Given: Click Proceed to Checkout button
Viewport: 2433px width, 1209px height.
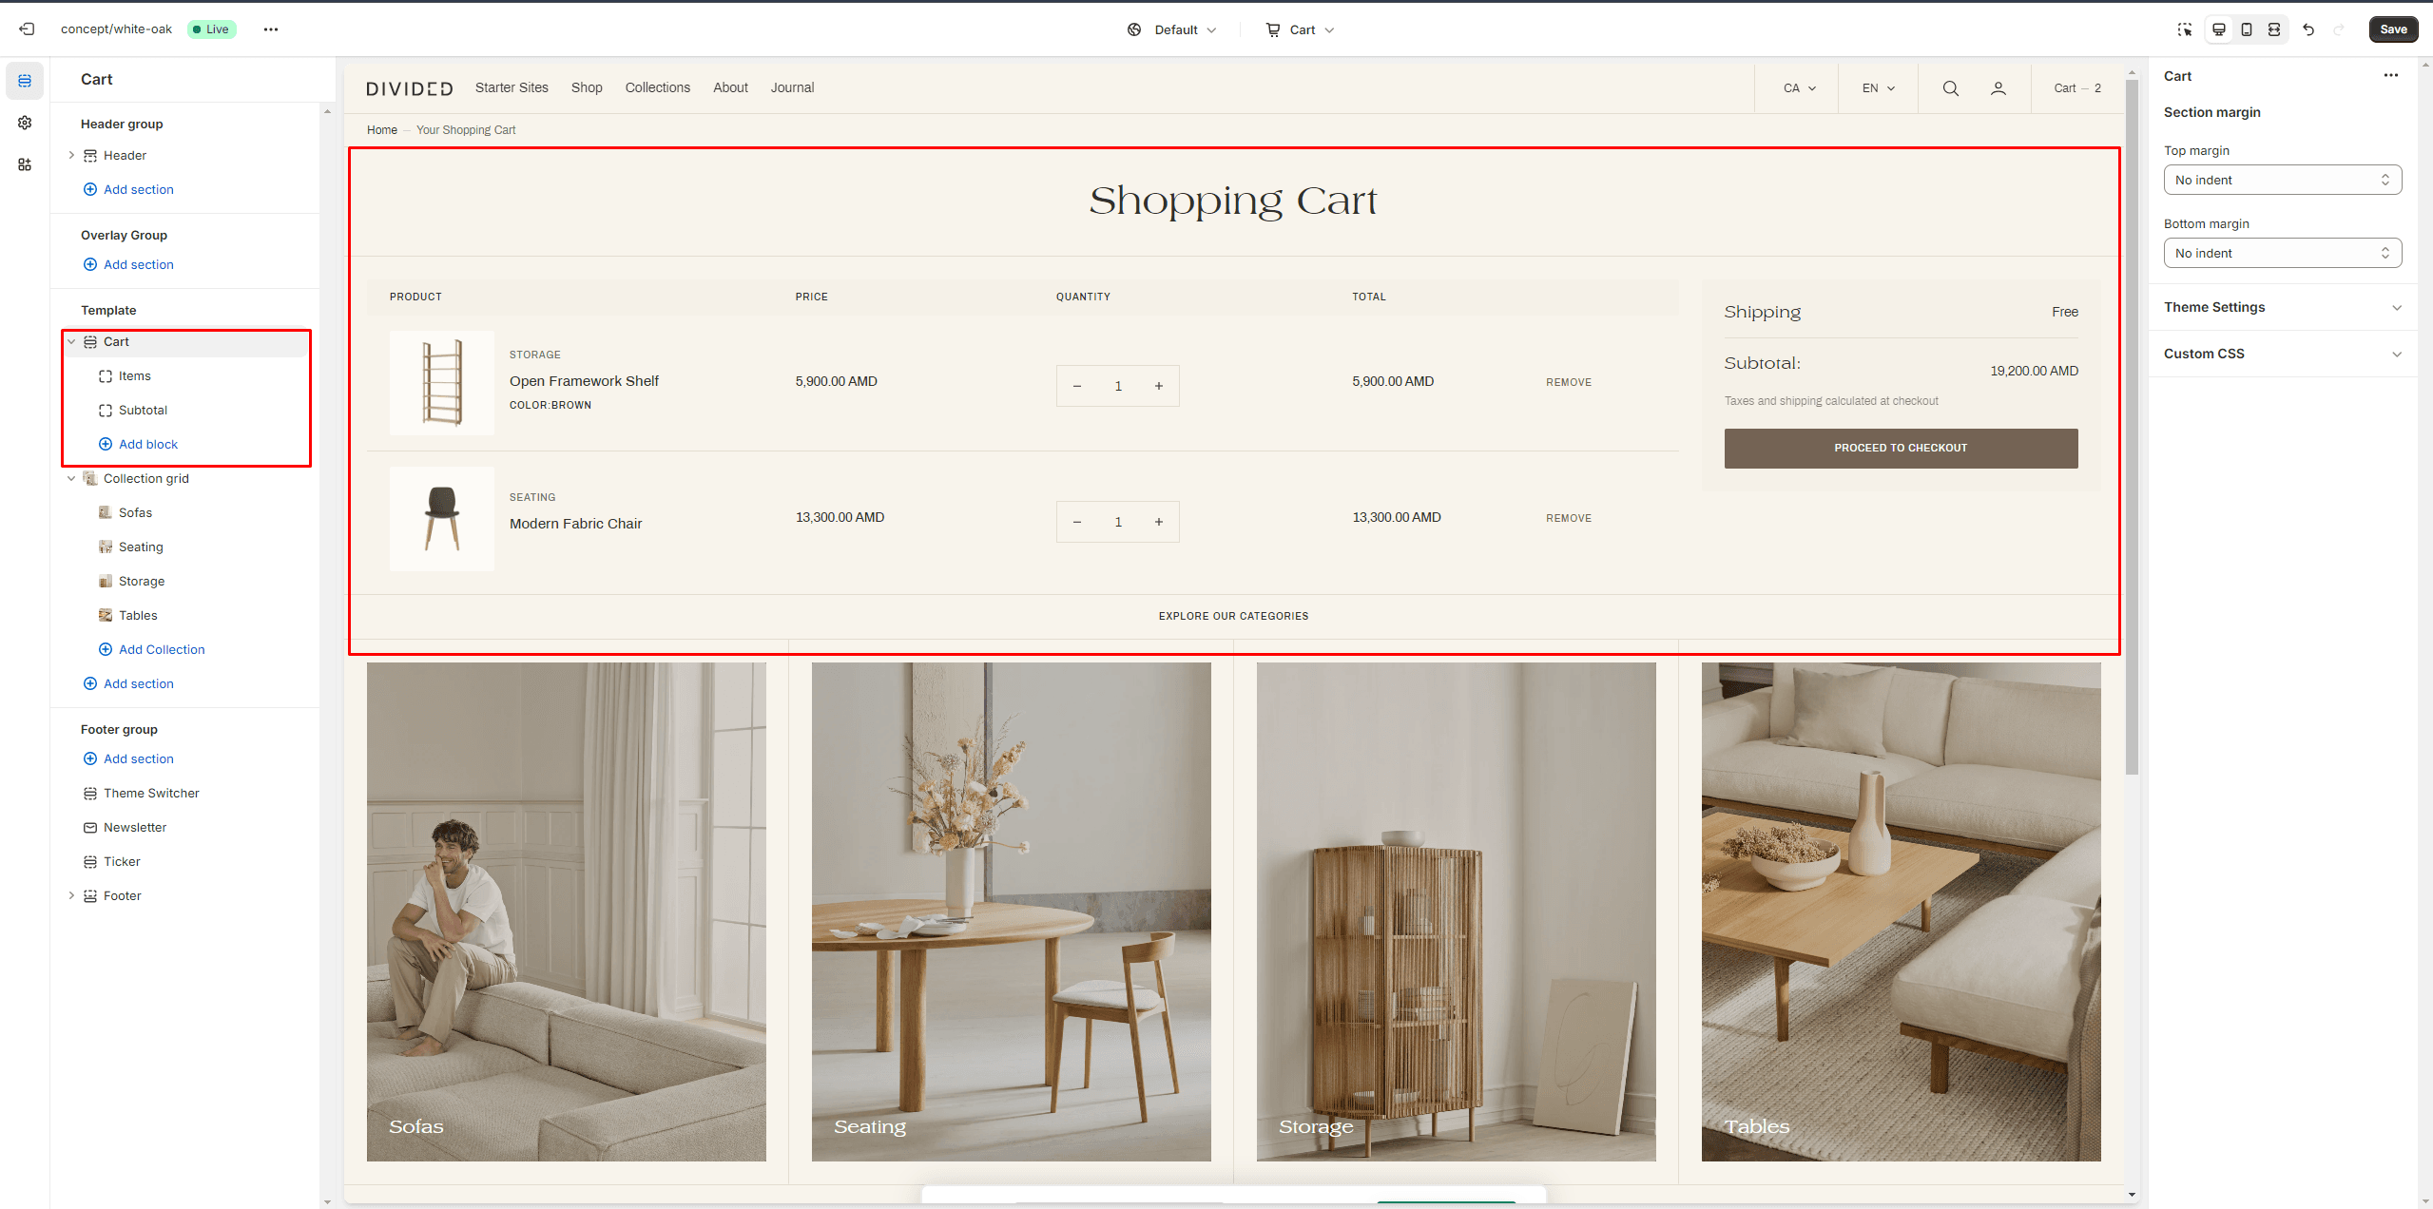Looking at the screenshot, I should click(x=1900, y=448).
